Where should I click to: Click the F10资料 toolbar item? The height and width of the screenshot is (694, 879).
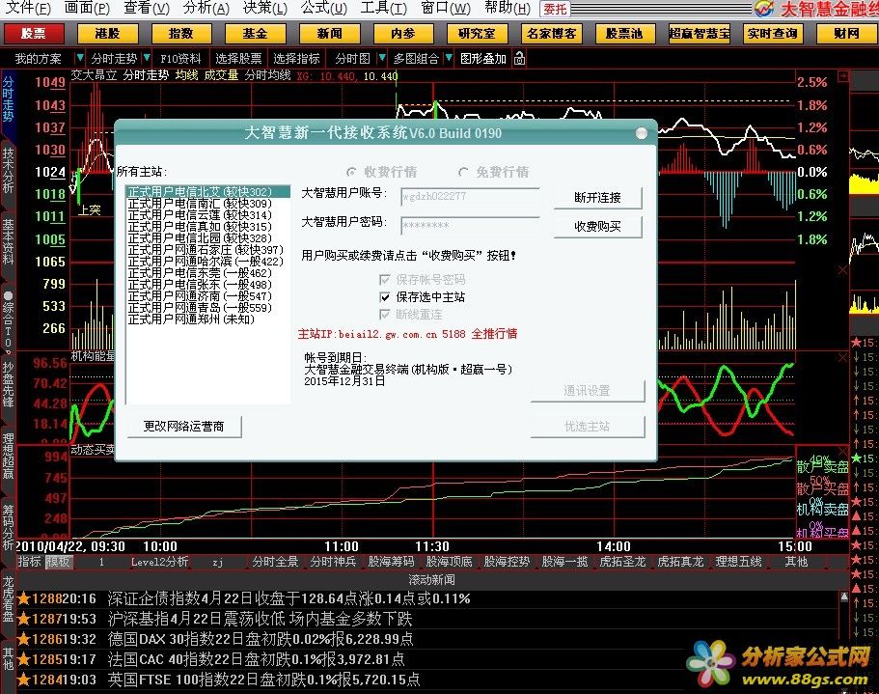coord(180,58)
